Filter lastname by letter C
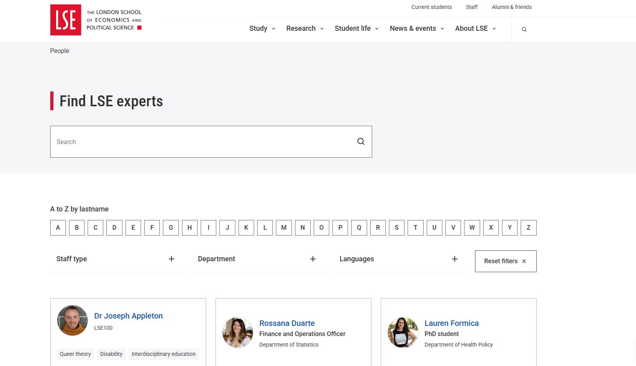 click(95, 228)
